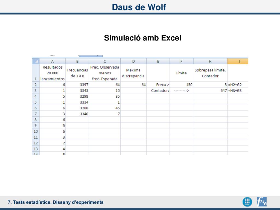The height and width of the screenshot is (210, 280).
Task: Select column D header
Action: (x=133, y=61)
